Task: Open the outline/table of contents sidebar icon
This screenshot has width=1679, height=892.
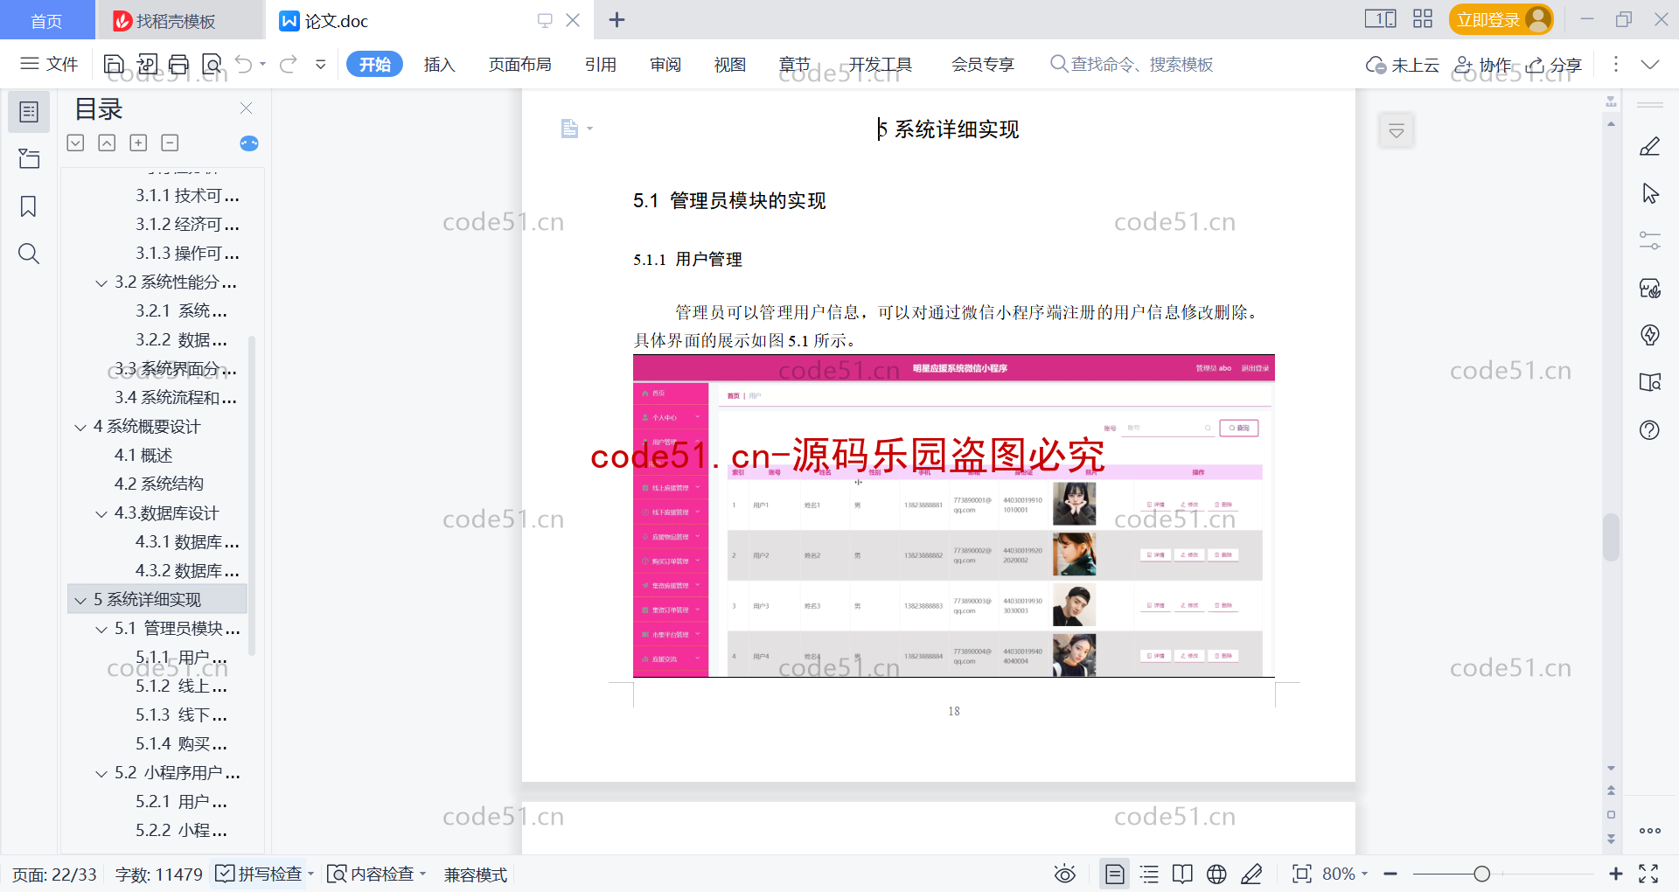Action: pos(29,112)
